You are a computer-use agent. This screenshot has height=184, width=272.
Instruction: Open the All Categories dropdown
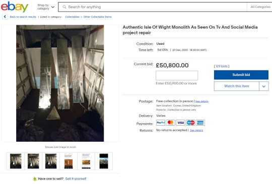[x=260, y=7]
